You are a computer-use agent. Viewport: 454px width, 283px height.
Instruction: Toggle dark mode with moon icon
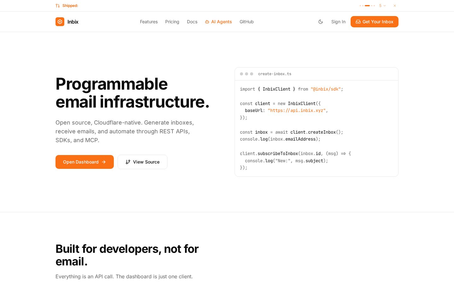[321, 22]
